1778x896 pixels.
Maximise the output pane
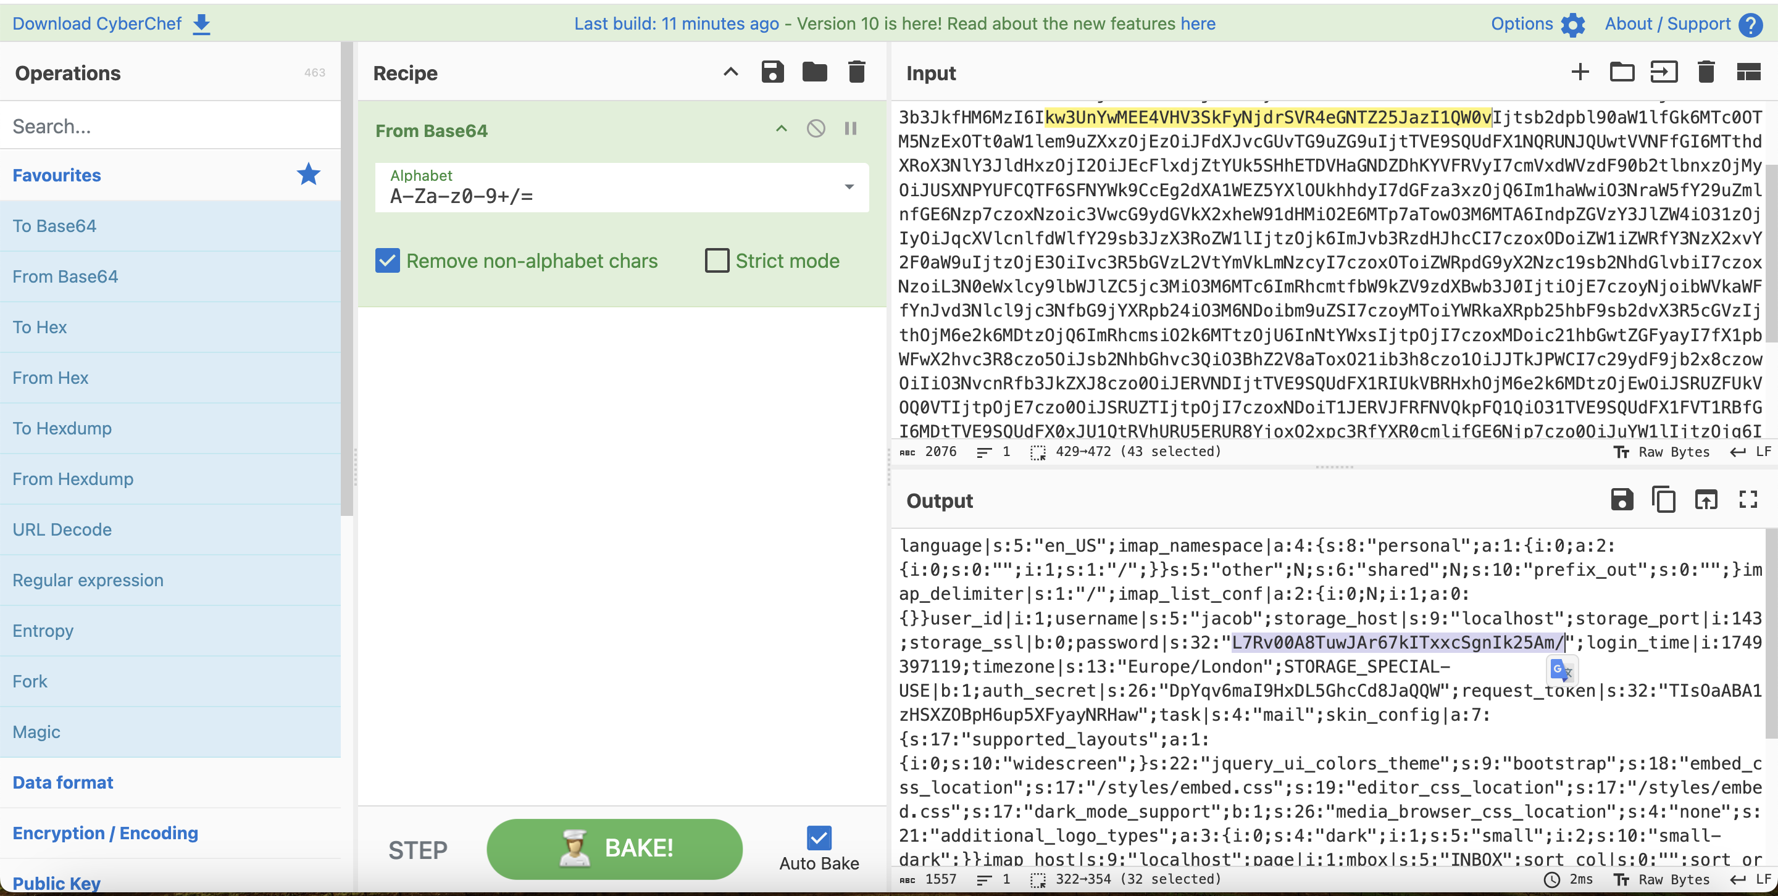click(x=1748, y=499)
